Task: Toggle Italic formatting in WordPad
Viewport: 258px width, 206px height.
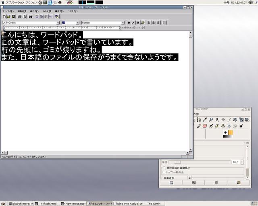Action: [x=133, y=23]
